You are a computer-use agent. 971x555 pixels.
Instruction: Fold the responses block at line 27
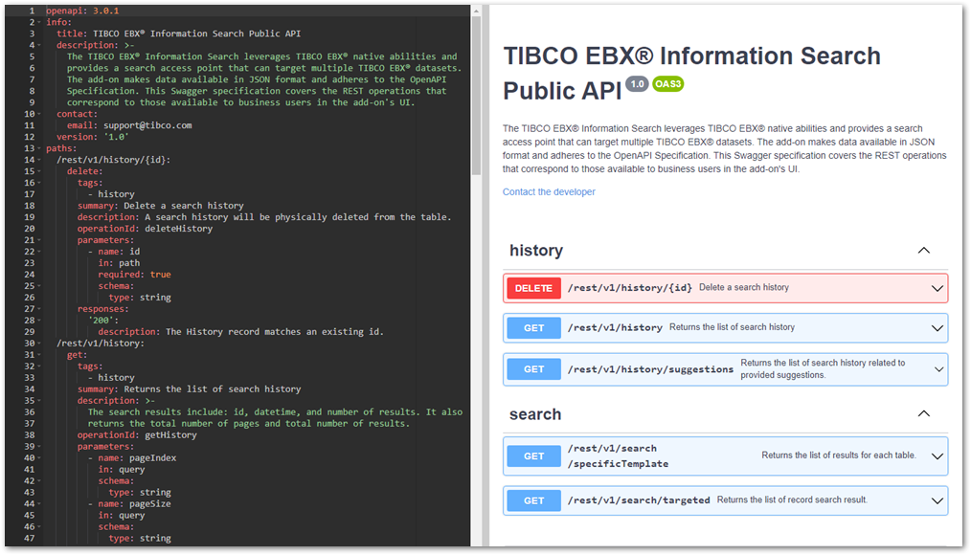[x=39, y=309]
